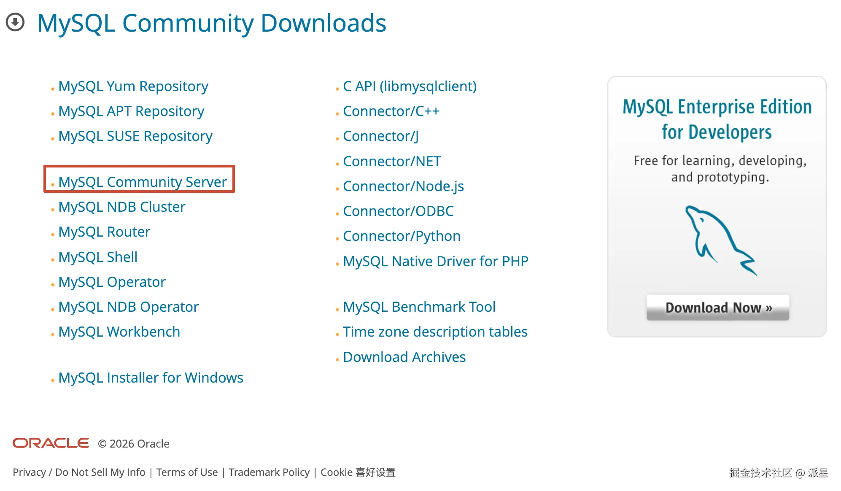841x491 pixels.
Task: Select the Connector/J link
Action: point(380,136)
